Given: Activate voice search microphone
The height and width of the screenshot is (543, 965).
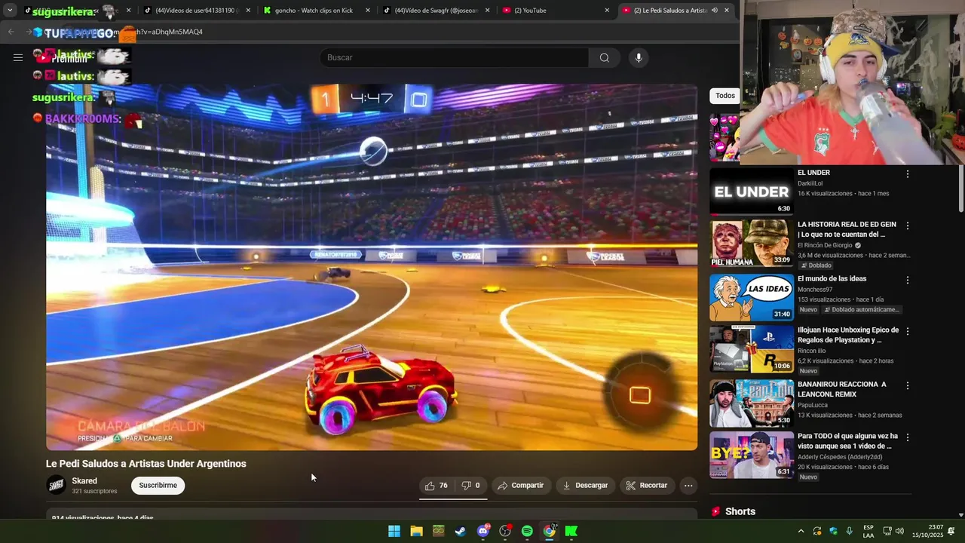Looking at the screenshot, I should tap(639, 58).
